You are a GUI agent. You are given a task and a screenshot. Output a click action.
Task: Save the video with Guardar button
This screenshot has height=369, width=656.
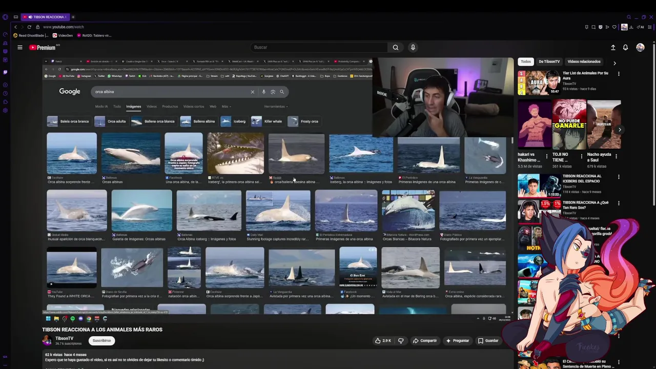click(488, 340)
